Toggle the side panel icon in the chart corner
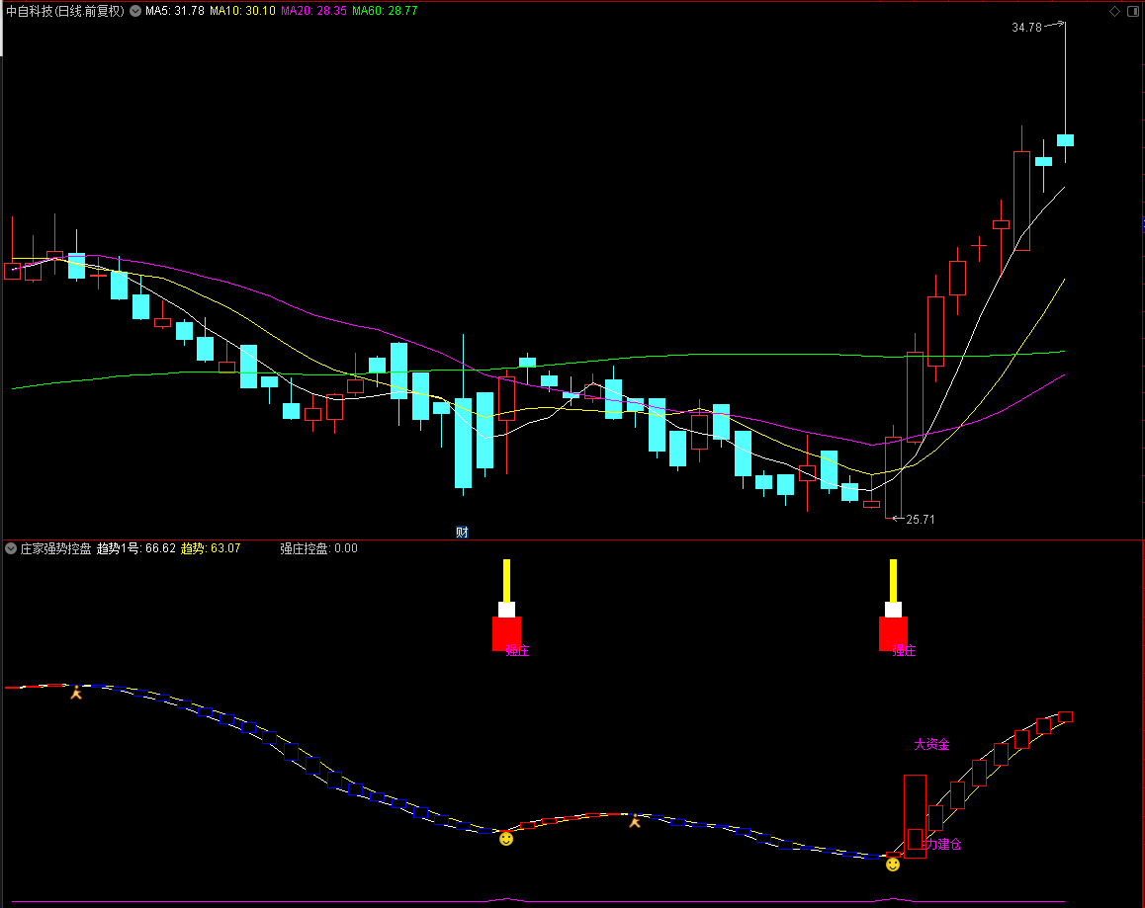This screenshot has width=1145, height=908. pos(1133,11)
